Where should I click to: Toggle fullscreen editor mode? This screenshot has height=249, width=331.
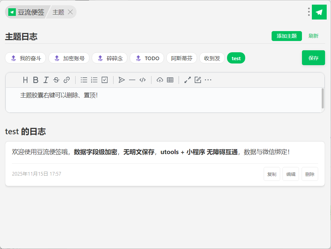pos(187,80)
